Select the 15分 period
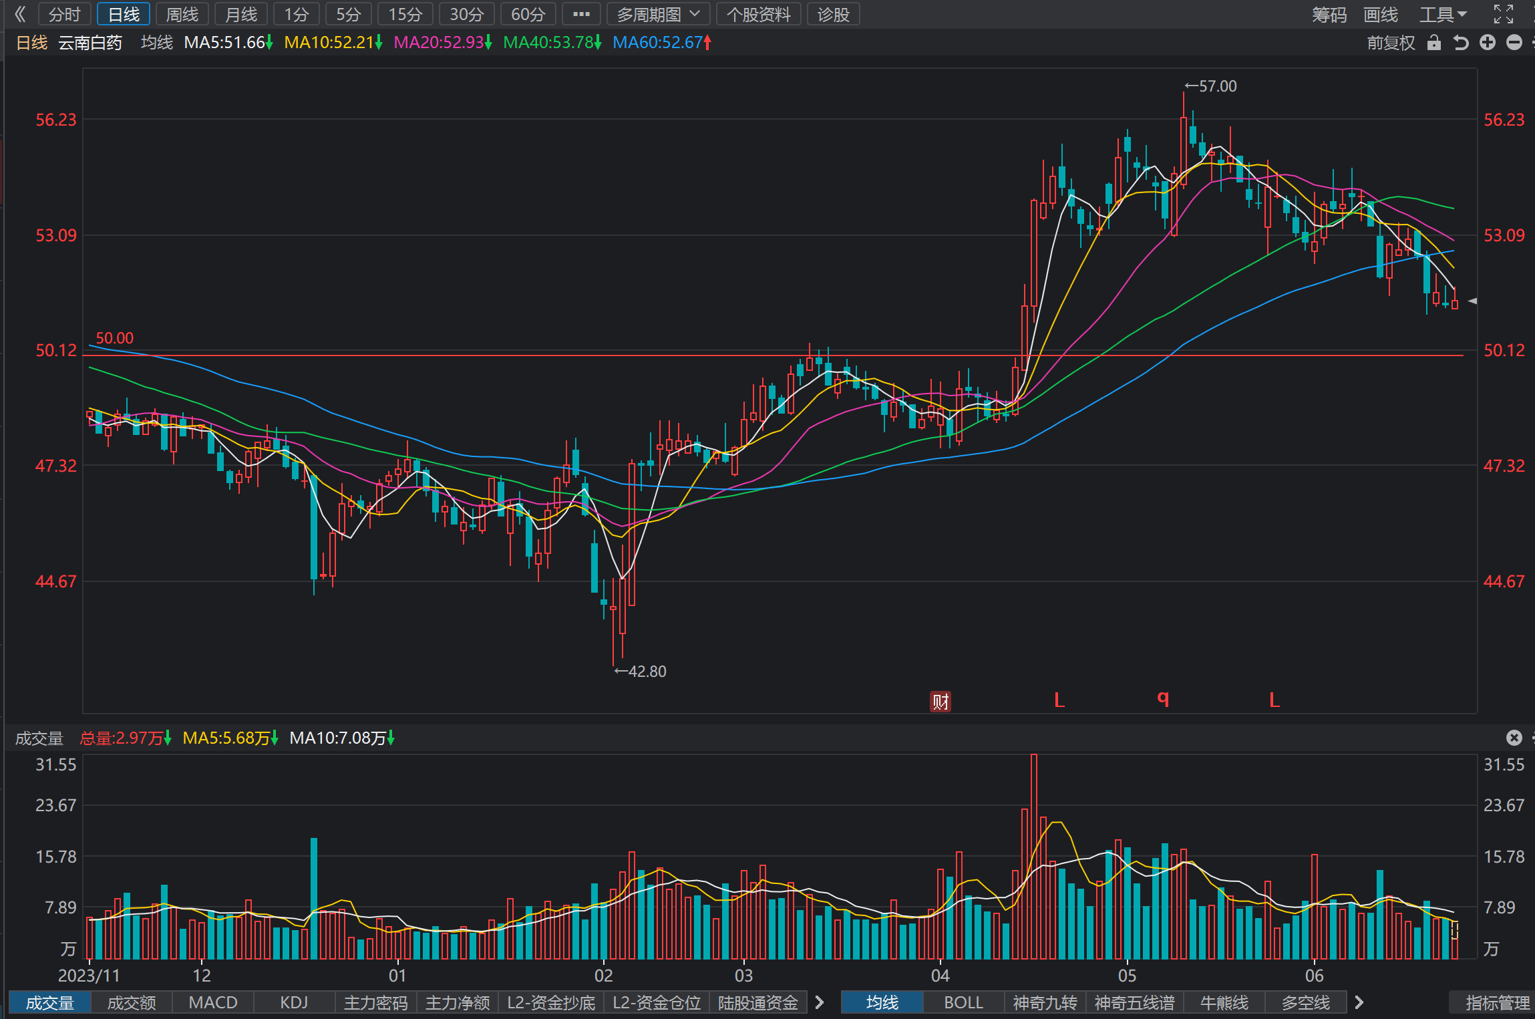 405,14
